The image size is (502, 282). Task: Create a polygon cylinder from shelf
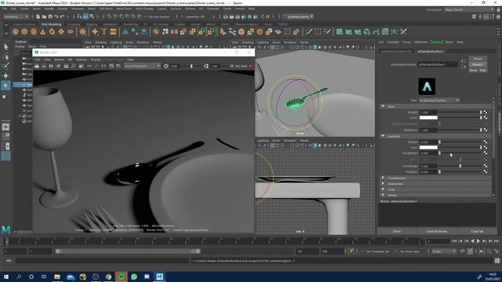(34, 31)
